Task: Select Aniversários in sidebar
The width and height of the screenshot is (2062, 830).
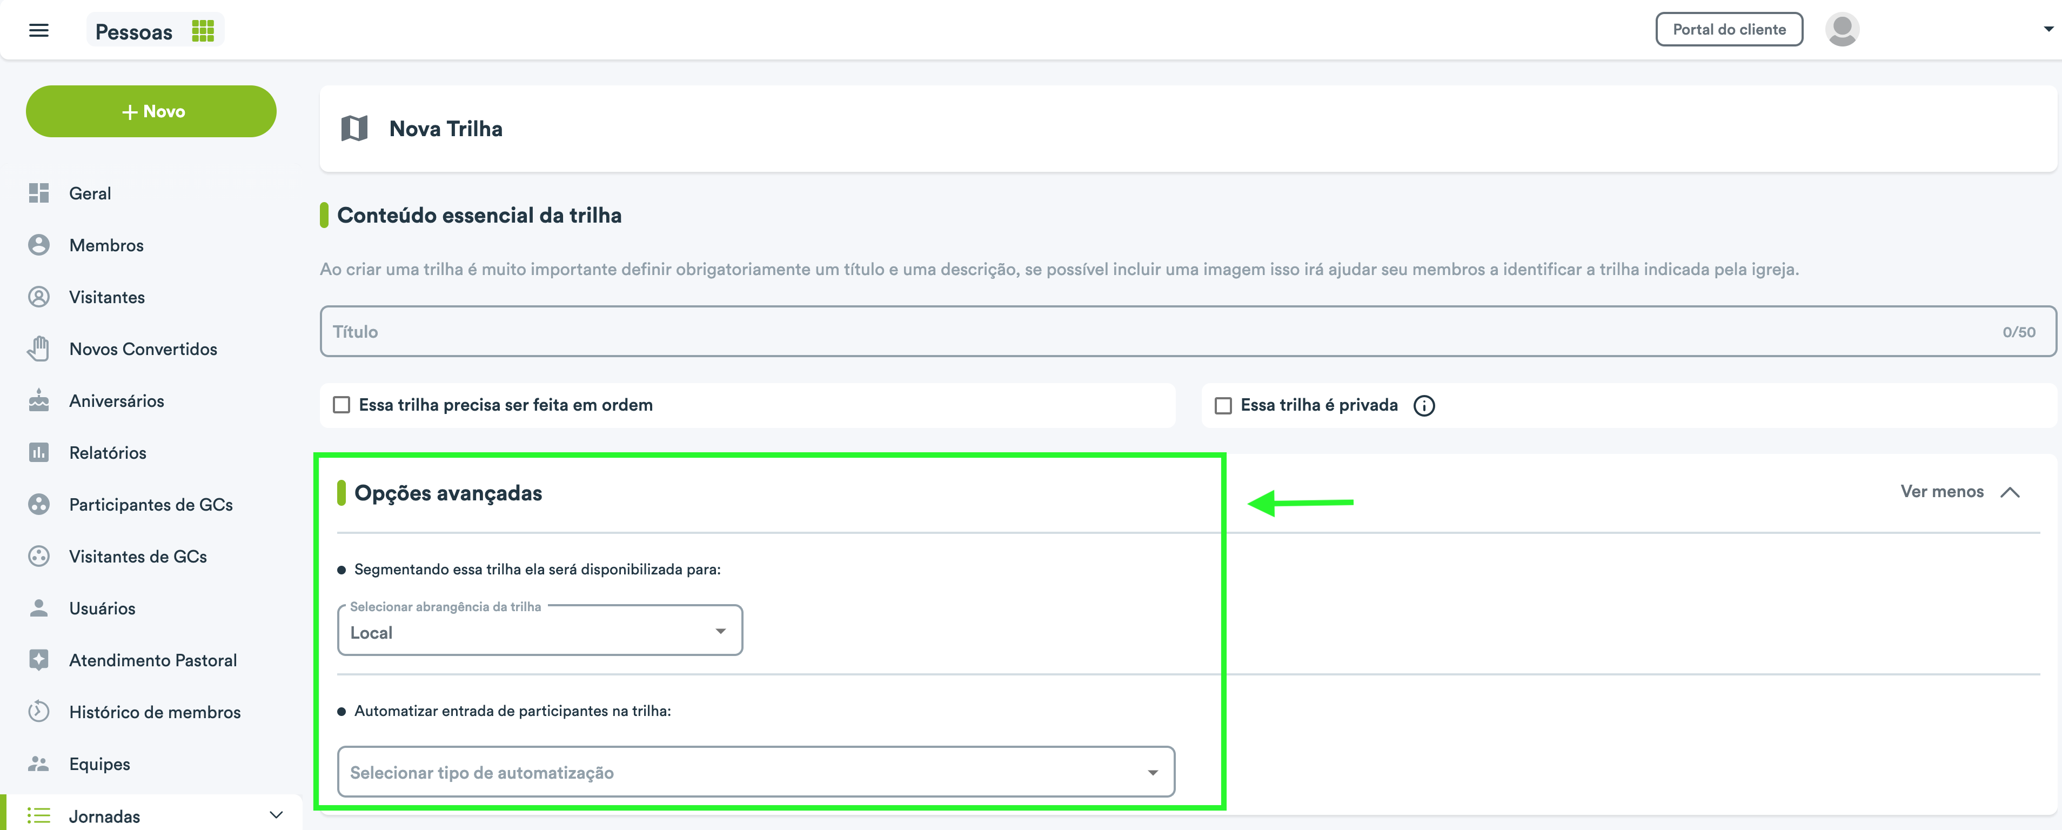Action: tap(117, 400)
